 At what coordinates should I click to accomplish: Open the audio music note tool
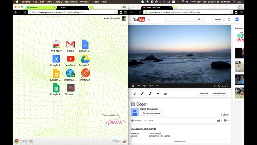point(150,93)
